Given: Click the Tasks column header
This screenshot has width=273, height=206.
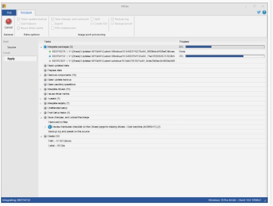Looking at the screenshot, I should (48, 42).
